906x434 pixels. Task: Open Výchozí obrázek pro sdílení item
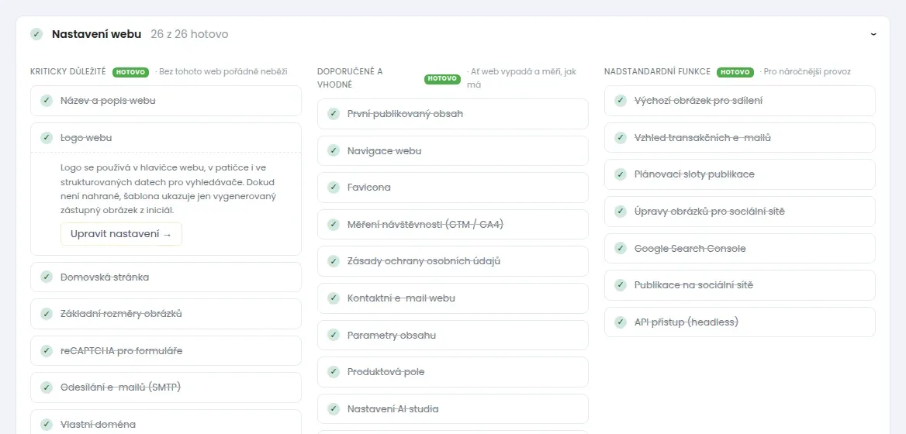(739, 101)
